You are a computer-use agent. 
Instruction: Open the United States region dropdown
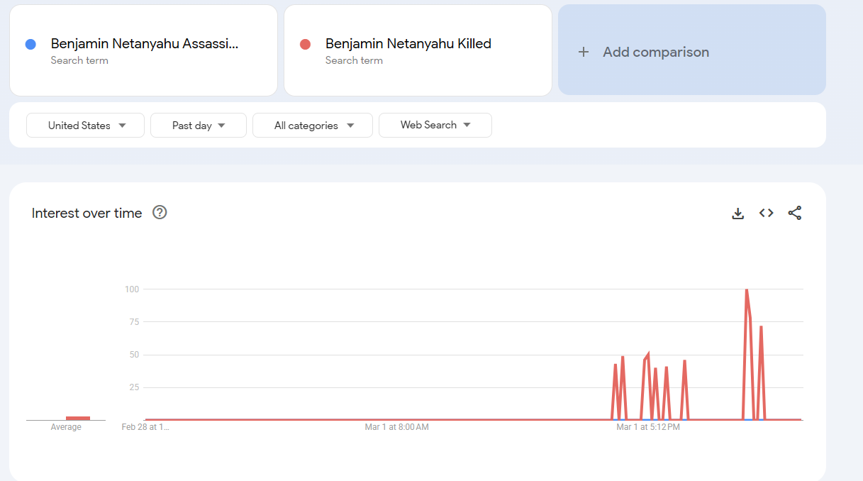[85, 125]
